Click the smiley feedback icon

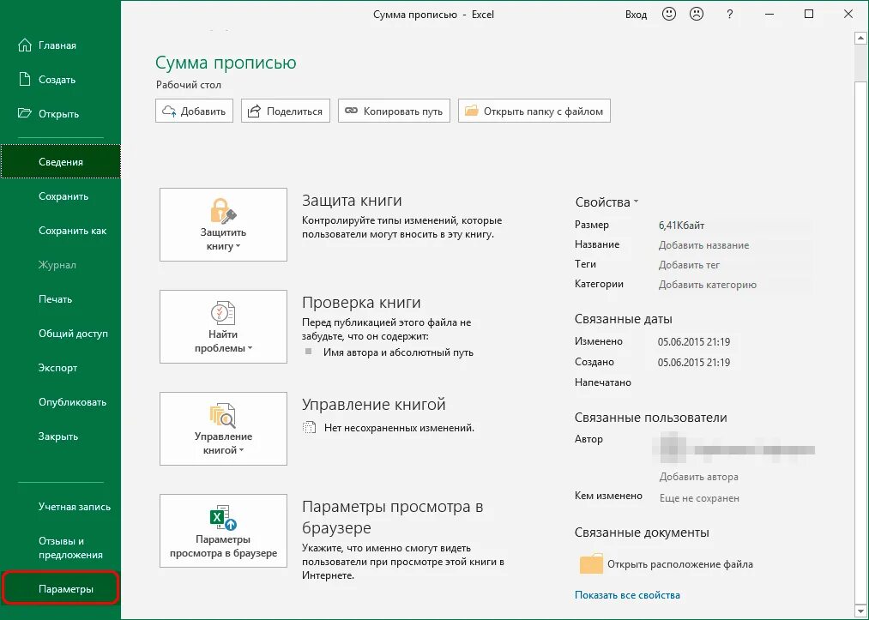click(x=669, y=15)
